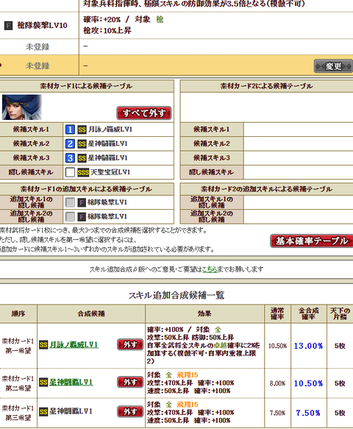The width and height of the screenshot is (353, 429).
Task: Click the すべて外す red button
Action: (x=144, y=113)
